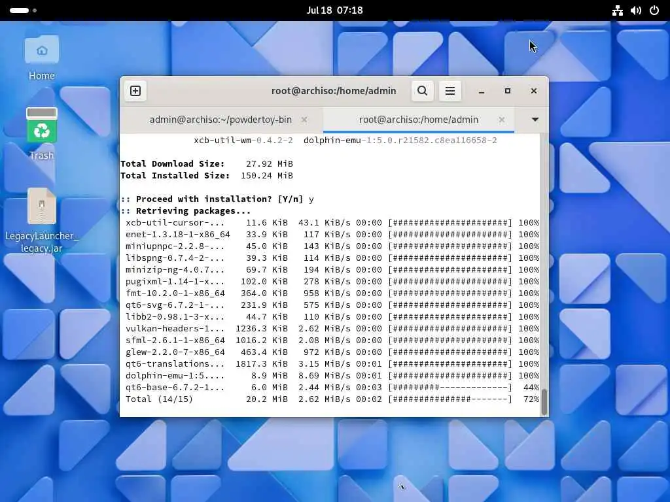Click 'fmt-10.2.0-1-x86_64' package name

pos(175,293)
